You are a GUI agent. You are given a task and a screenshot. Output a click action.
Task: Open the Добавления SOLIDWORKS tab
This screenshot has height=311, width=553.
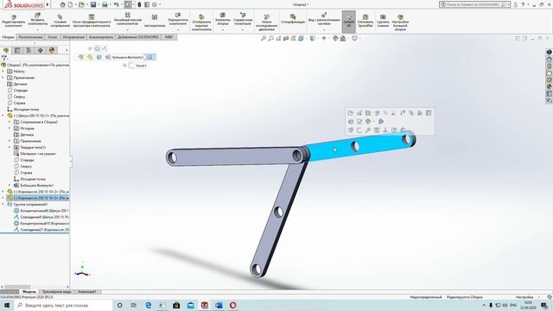click(x=138, y=37)
